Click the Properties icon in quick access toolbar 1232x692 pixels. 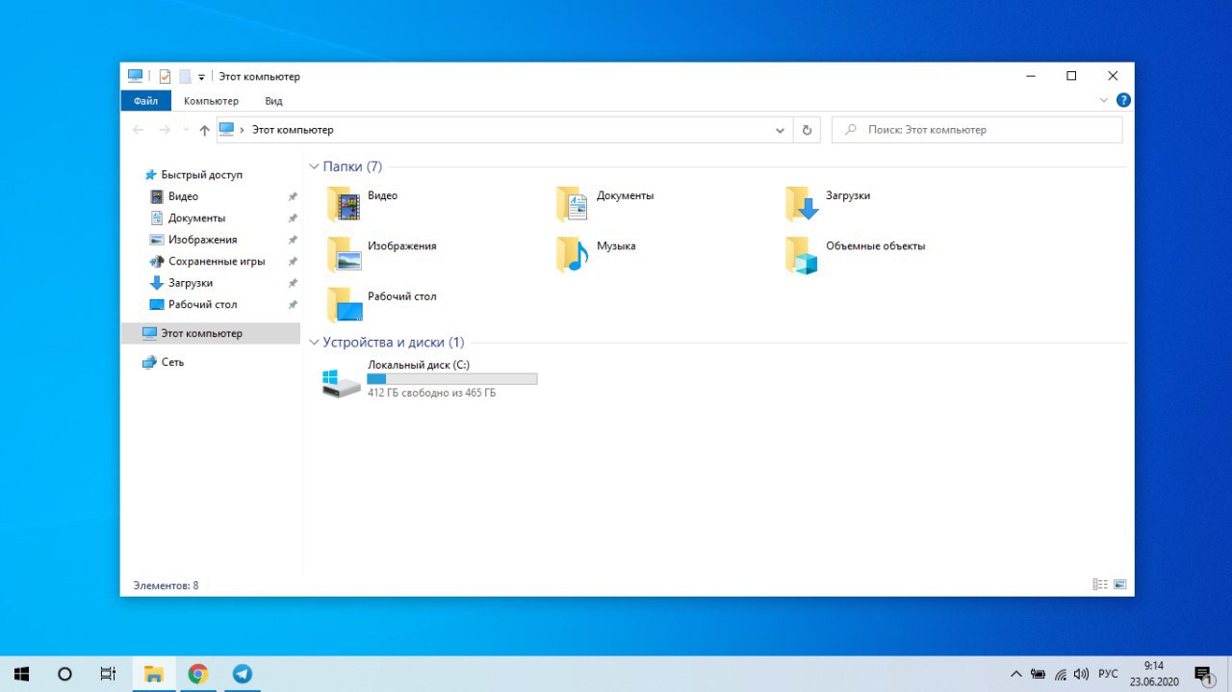165,76
